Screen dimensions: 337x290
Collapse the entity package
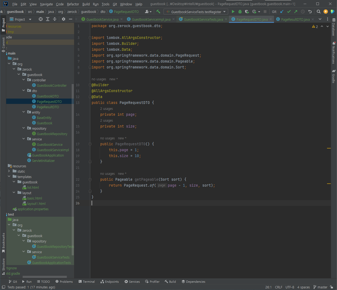pyautogui.click(x=24, y=112)
